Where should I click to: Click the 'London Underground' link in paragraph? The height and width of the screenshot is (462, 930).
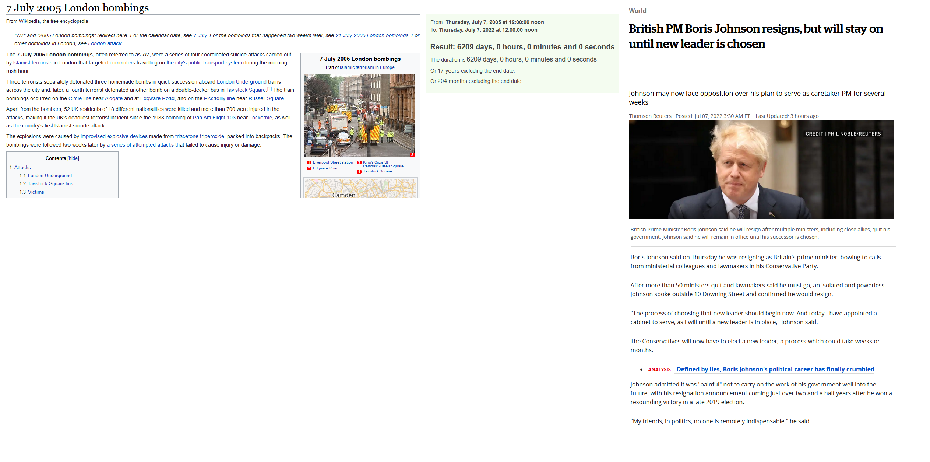coord(242,82)
